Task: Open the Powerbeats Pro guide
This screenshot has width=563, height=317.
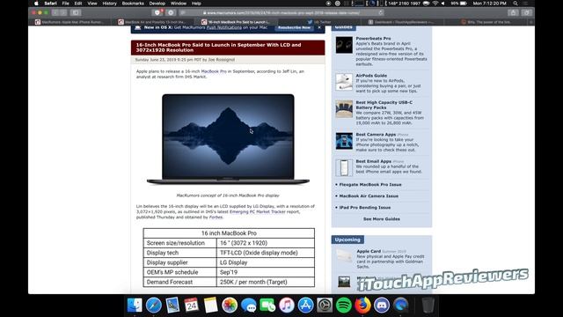Action: point(373,39)
